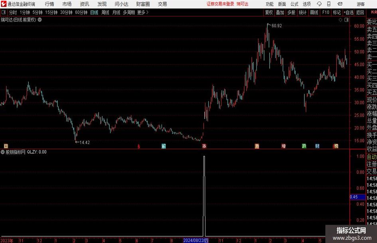Switch to the 月线 monthly tab
This screenshot has width=377, height=243.
tap(116, 12)
